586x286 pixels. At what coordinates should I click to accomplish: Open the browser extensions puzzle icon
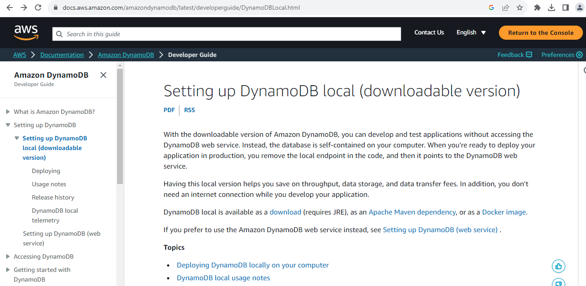pyautogui.click(x=537, y=8)
